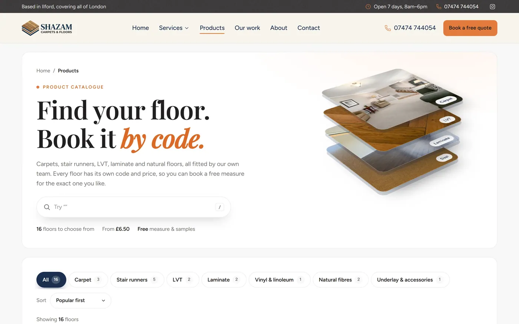This screenshot has height=324, width=519.
Task: Open the Popular first sort dropdown
Action: pos(80,300)
